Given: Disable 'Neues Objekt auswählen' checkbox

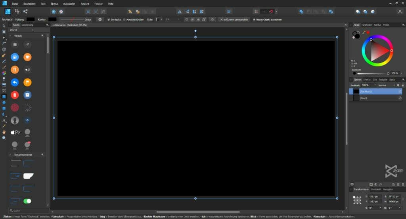Looking at the screenshot, I should [254, 19].
